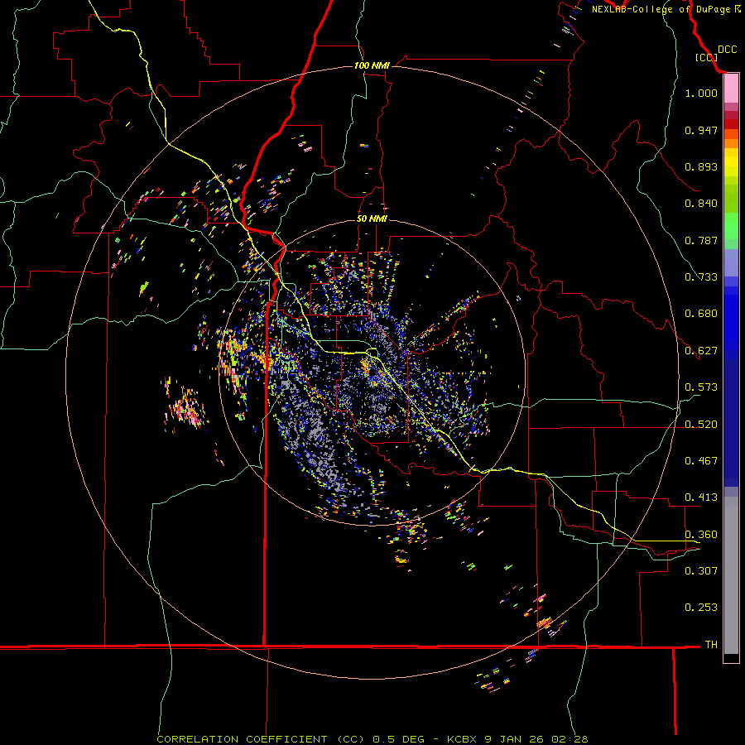Click the 50 NMI range ring label
This screenshot has height=745, width=745.
coord(372,219)
